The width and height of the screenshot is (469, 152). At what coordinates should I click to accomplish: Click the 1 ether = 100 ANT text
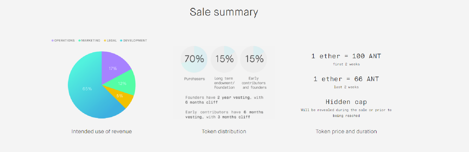(346, 56)
